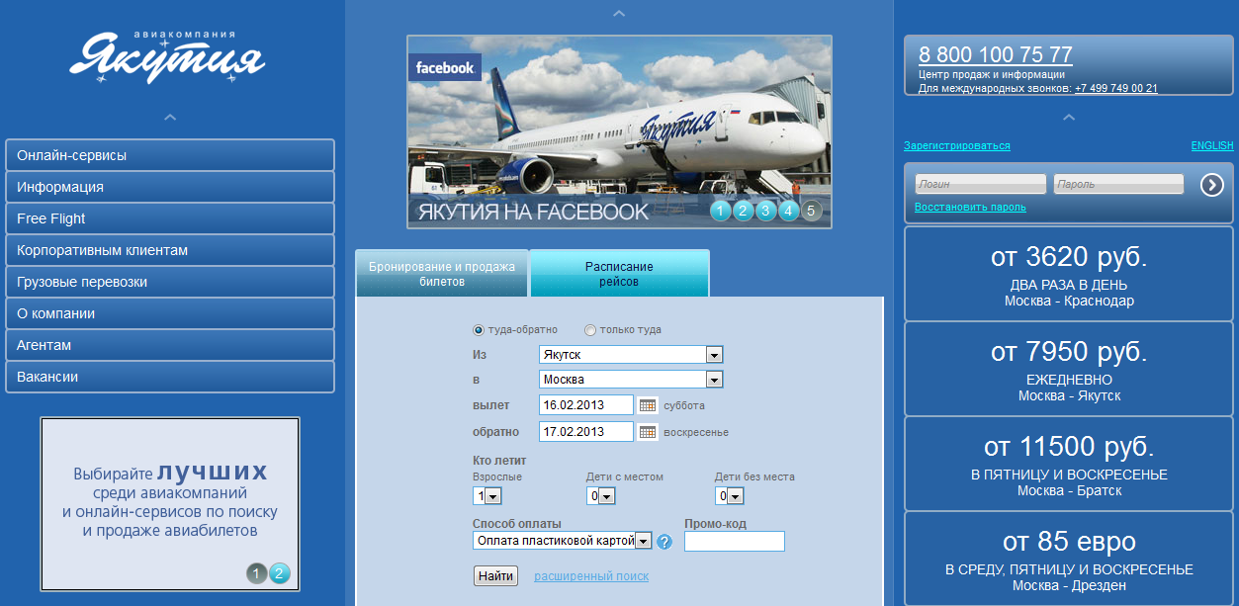Go to banner slide 3
The image size is (1239, 606).
pyautogui.click(x=766, y=210)
